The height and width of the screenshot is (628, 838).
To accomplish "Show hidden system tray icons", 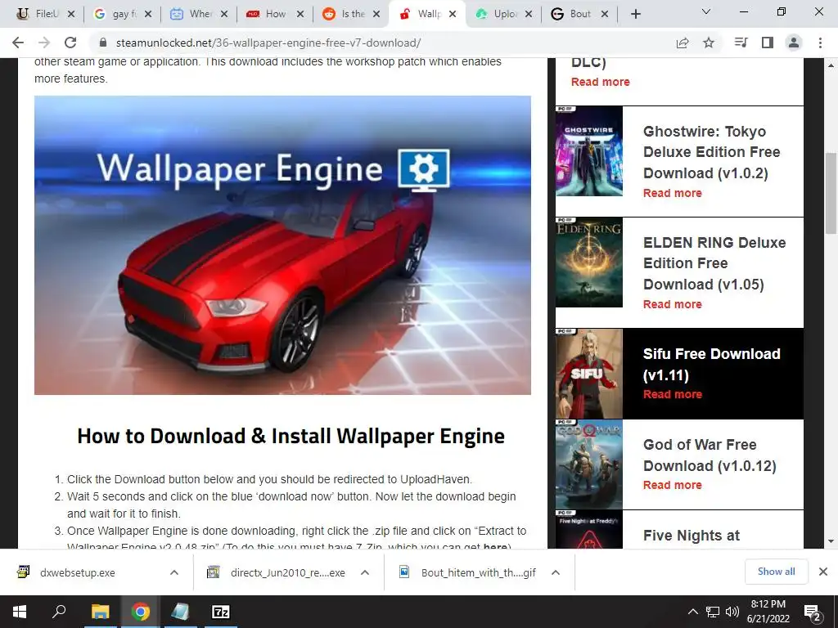I will pos(692,612).
